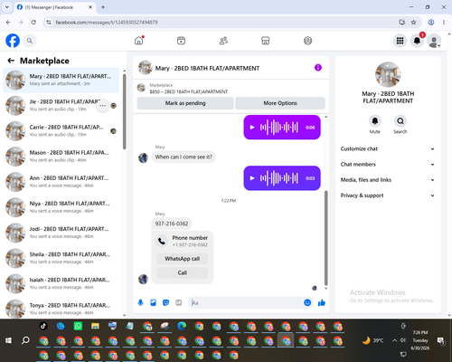The height and width of the screenshot is (362, 452).
Task: Expand Chat members section
Action: (388, 165)
